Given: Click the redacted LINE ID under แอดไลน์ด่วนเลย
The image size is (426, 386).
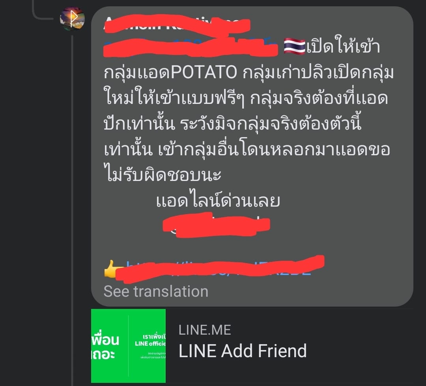Looking at the screenshot, I should (216, 225).
